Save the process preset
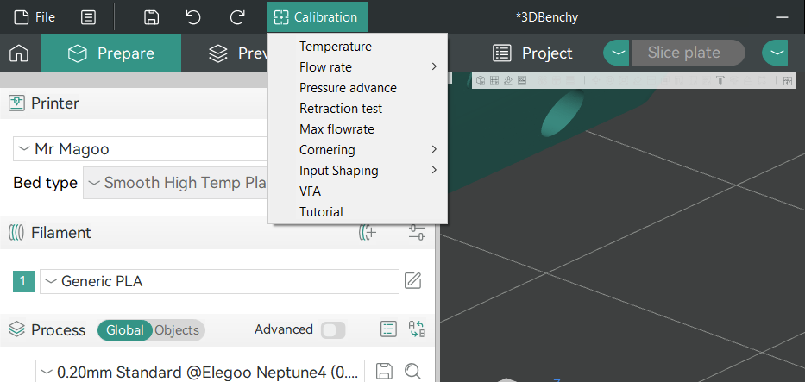This screenshot has height=382, width=805. point(385,372)
